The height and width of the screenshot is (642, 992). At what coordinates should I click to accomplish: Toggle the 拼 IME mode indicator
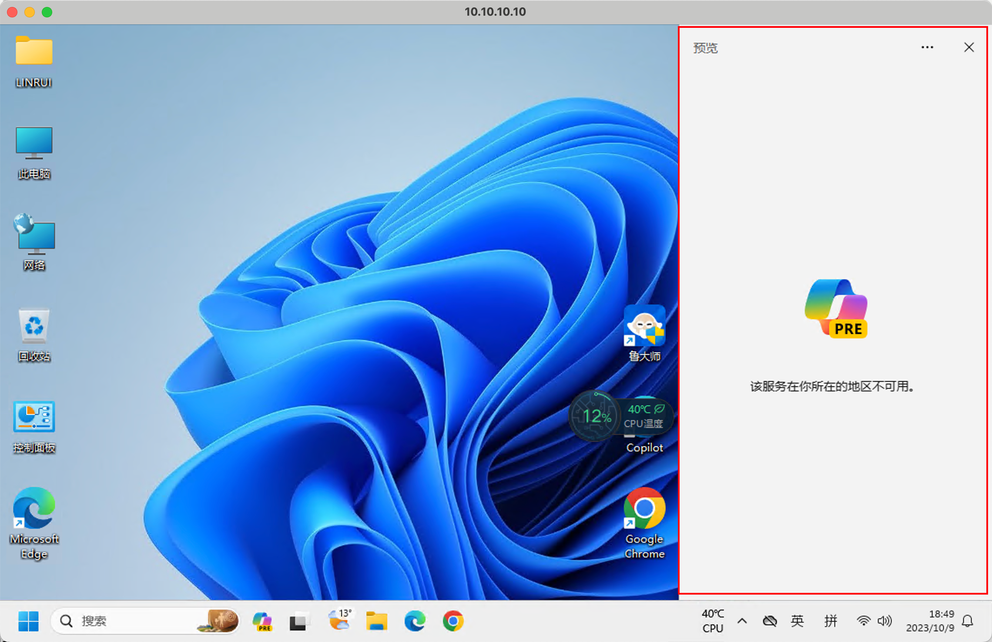831,621
